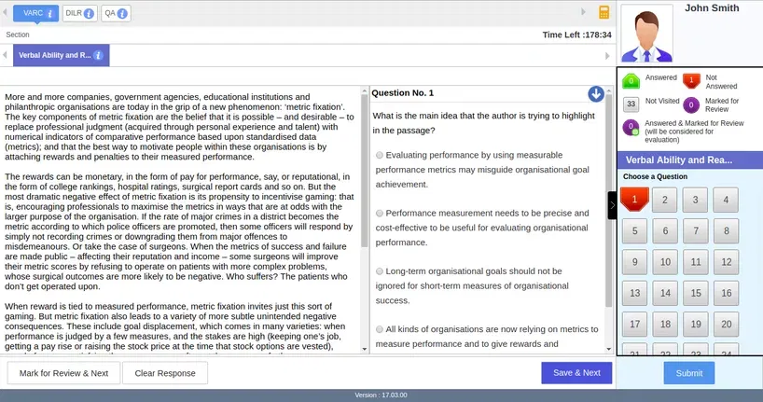Jump to question 7 in palette
This screenshot has width=763, height=402.
click(x=695, y=230)
